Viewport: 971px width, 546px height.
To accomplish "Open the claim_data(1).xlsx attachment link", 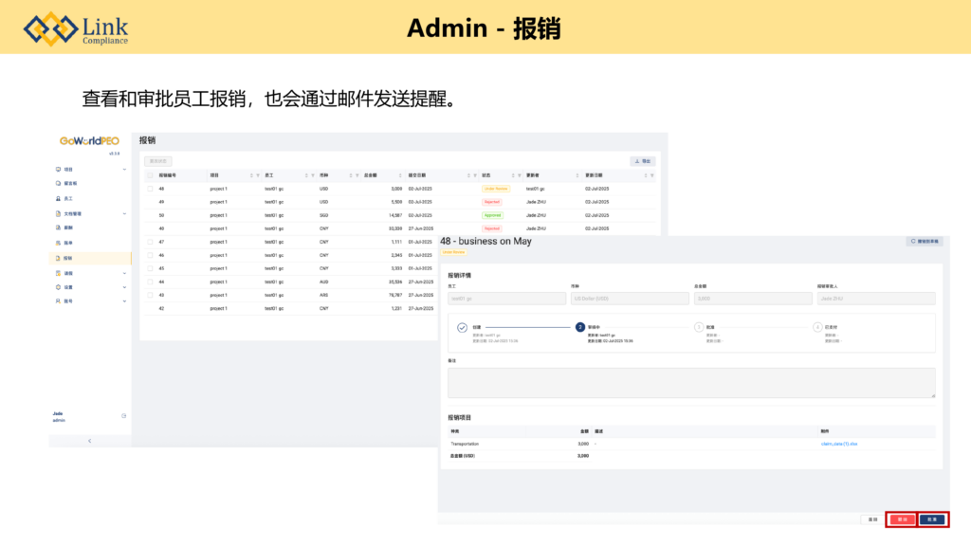I will point(839,444).
